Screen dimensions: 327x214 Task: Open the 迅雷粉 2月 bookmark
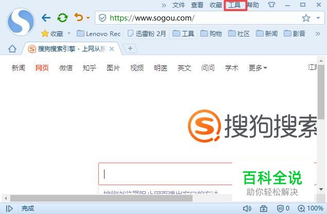point(147,33)
